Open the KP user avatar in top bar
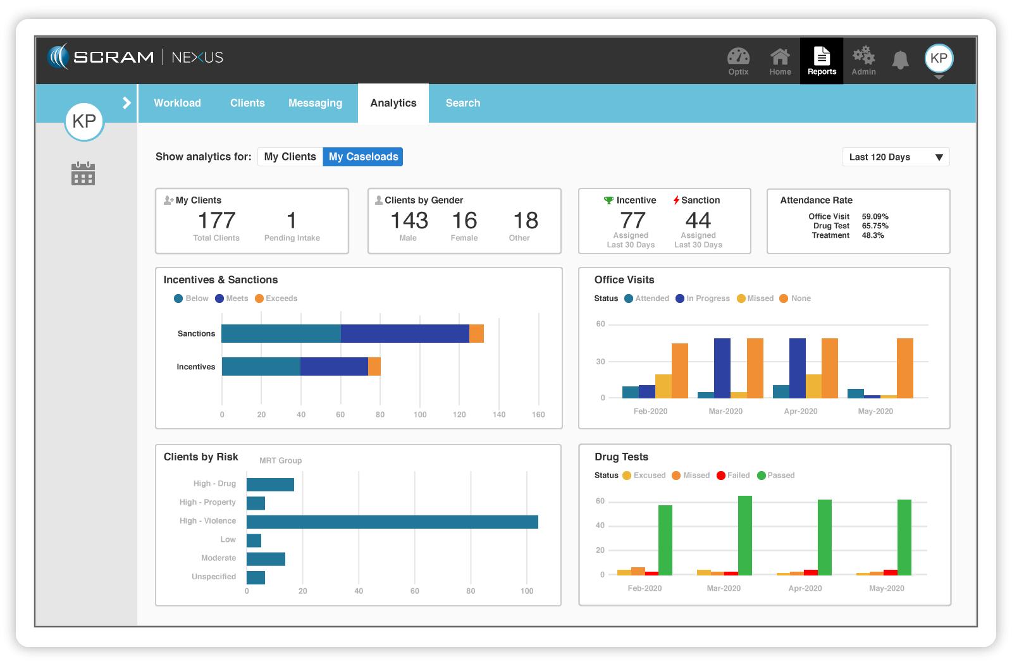This screenshot has height=664, width=1012. (939, 58)
